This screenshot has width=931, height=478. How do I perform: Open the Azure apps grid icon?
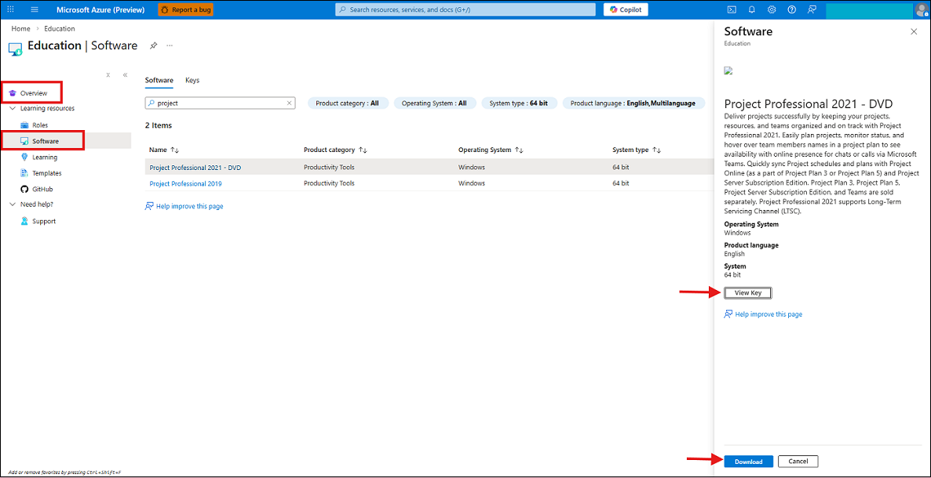10,9
